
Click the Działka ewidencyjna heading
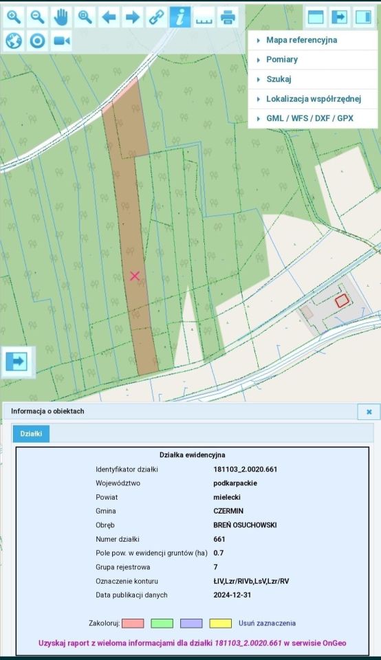click(x=193, y=455)
